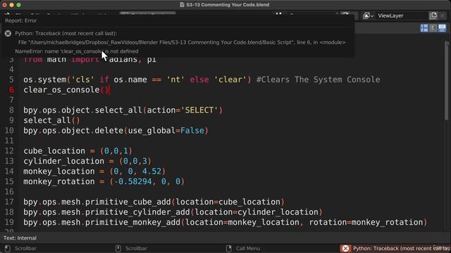This screenshot has height=253, width=451.
Task: Place cursor on the clear_os_console() line
Action: tap(66, 90)
